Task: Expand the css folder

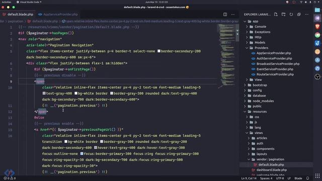Action: point(247,117)
